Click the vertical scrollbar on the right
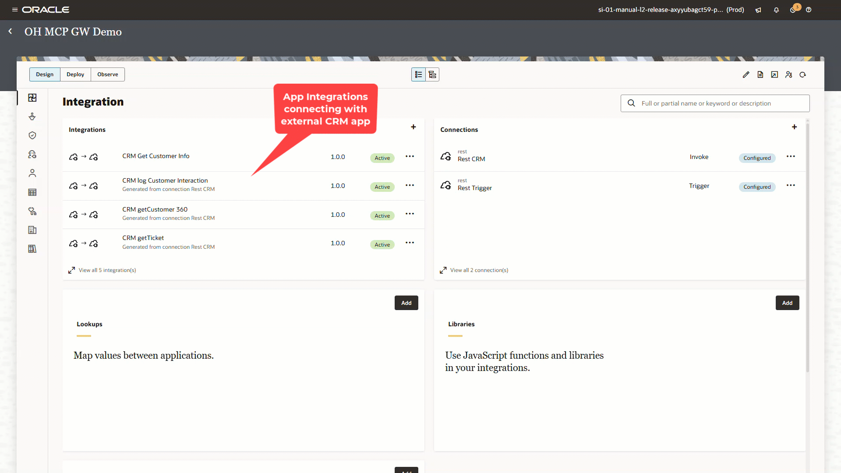The width and height of the screenshot is (841, 473). [x=808, y=248]
